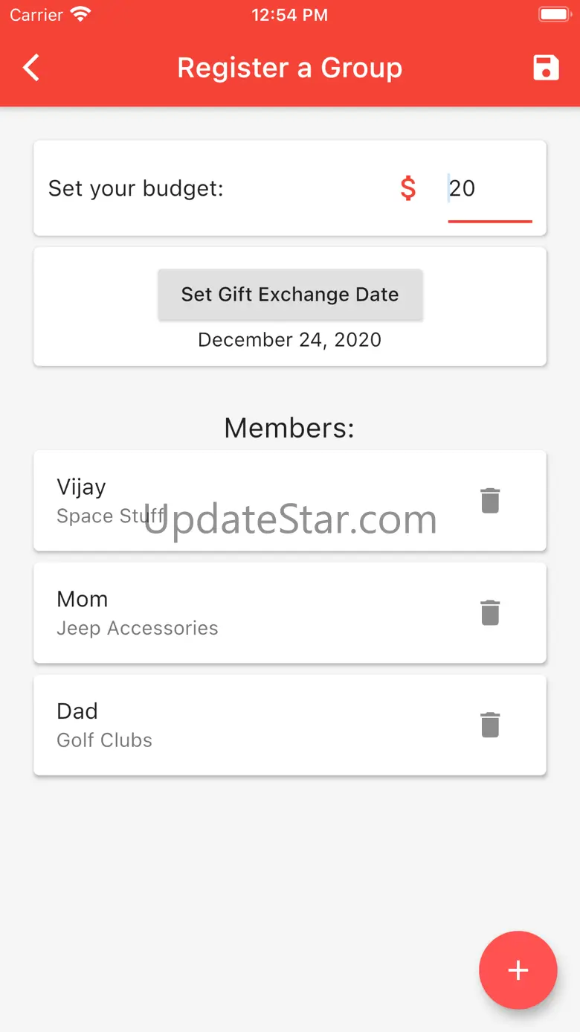This screenshot has width=580, height=1032.
Task: Tap the red dollar sign icon
Action: pyautogui.click(x=407, y=188)
